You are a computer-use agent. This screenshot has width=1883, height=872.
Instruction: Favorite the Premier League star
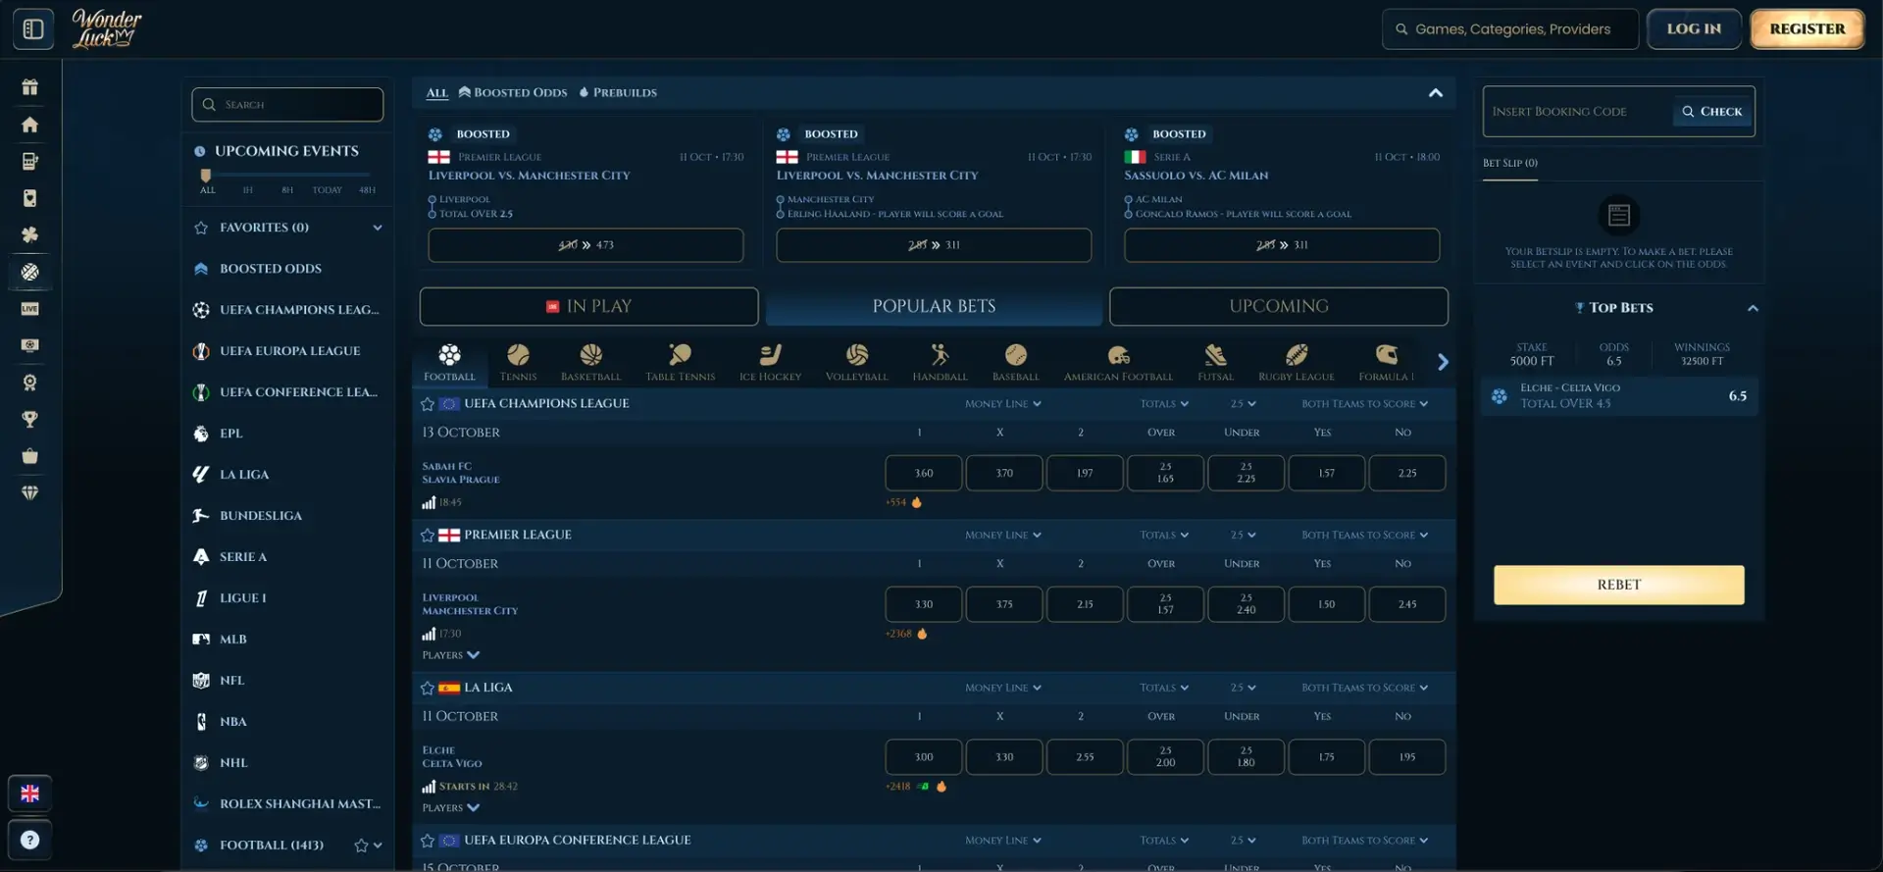428,536
